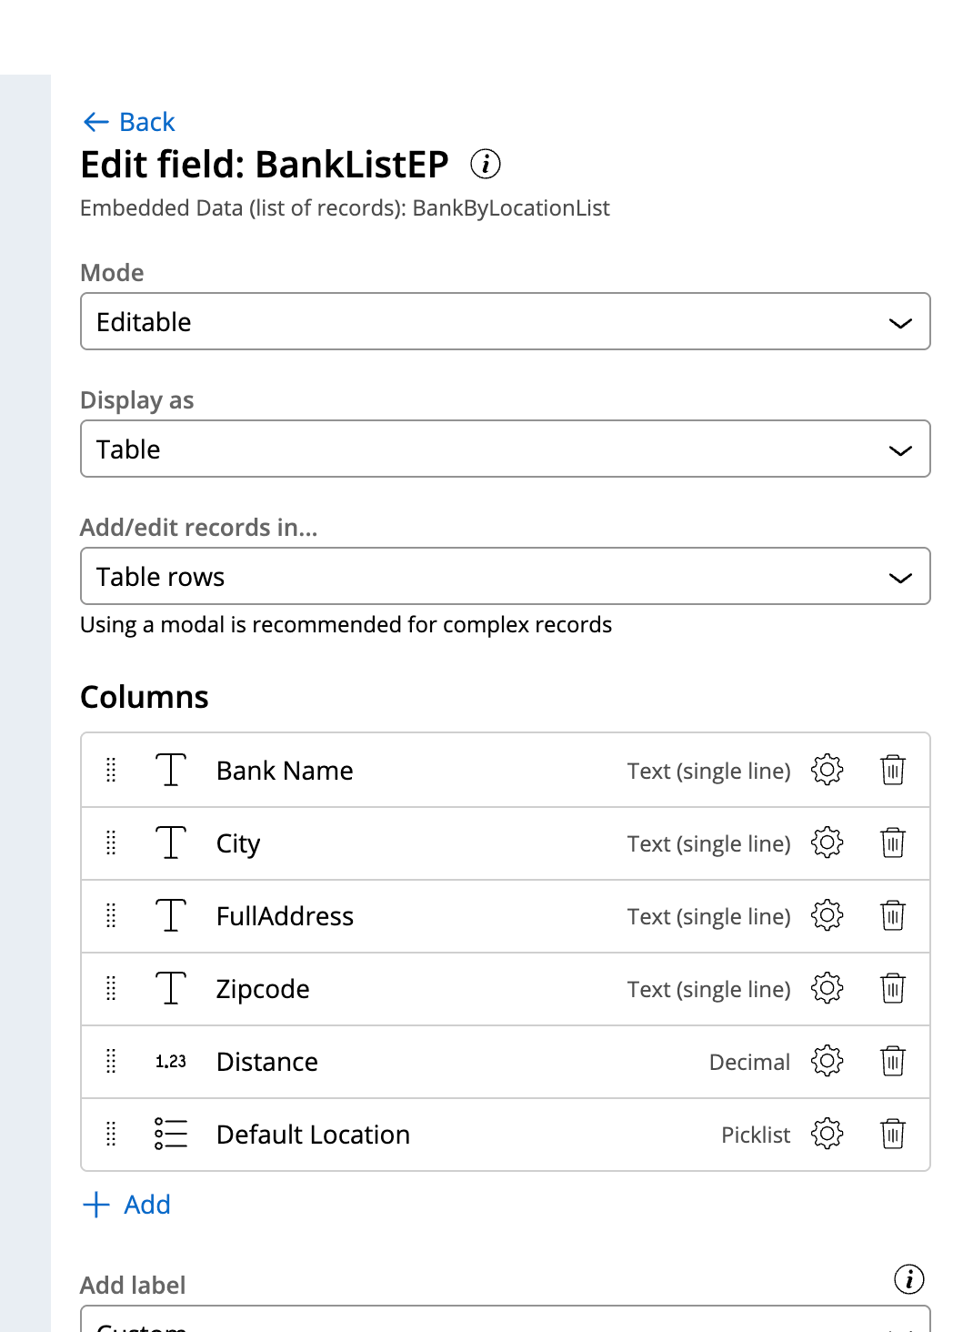Image resolution: width=973 pixels, height=1332 pixels.
Task: Open settings gear for Default Location column
Action: pos(828,1134)
